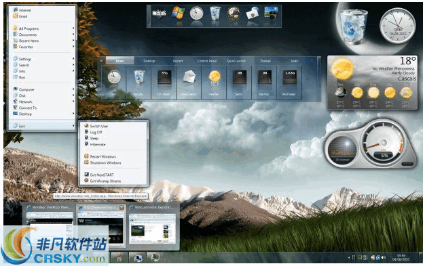
Task: Open the Email Checker in the shelf
Action: (189, 82)
